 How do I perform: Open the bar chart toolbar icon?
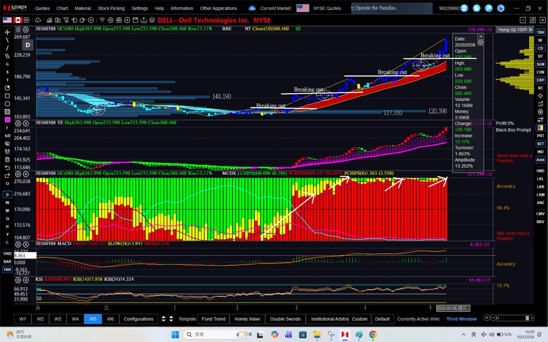coord(49,20)
